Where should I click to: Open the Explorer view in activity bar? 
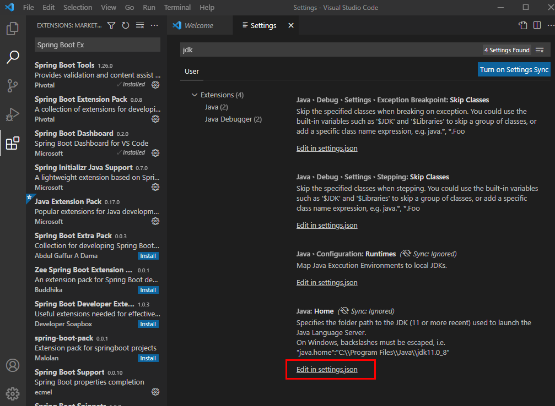[13, 29]
